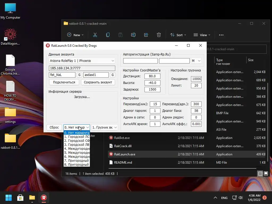The width and height of the screenshot is (272, 204).
Task: Select 3. Городской ЛВ route
Action: pos(77,145)
